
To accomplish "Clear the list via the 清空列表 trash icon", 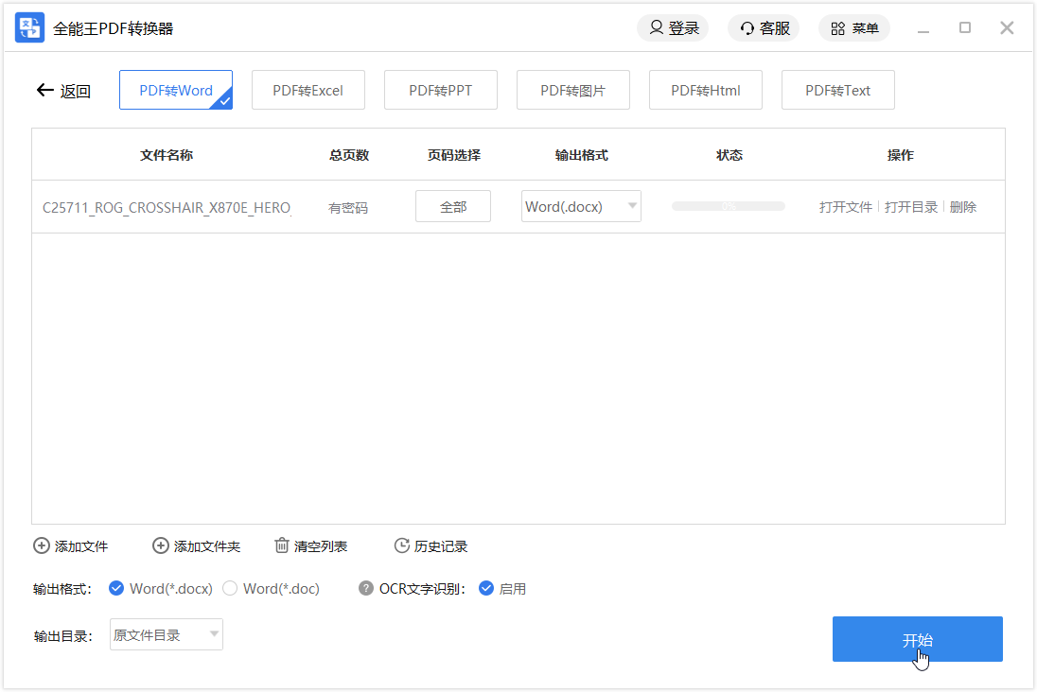I will click(282, 545).
